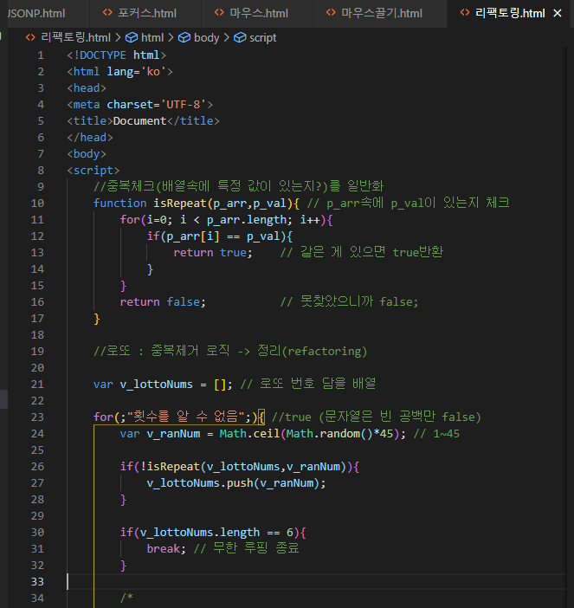This screenshot has height=608, width=574.
Task: Place cursor on the DOCTYPE html line
Action: 117,55
